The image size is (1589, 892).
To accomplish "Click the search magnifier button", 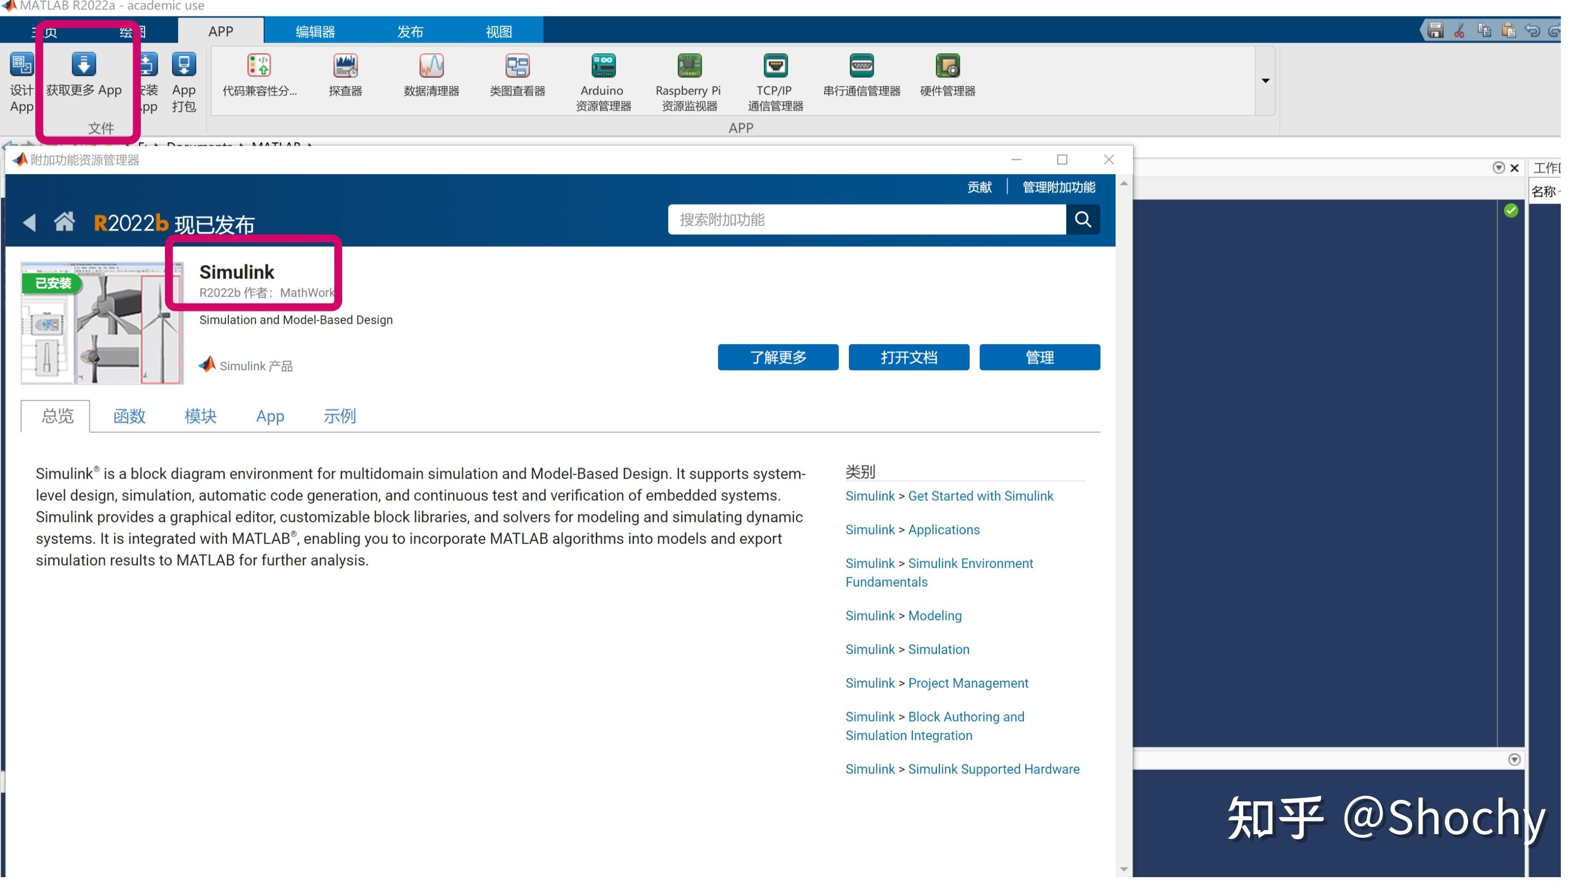I will (x=1082, y=220).
